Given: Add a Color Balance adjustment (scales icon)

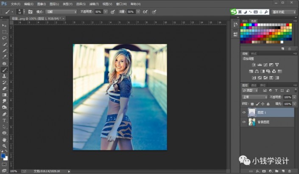Looking at the screenshot, I should click(x=257, y=71).
